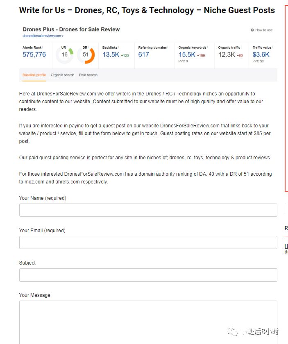Focus the Your Name required input field

(x=148, y=210)
